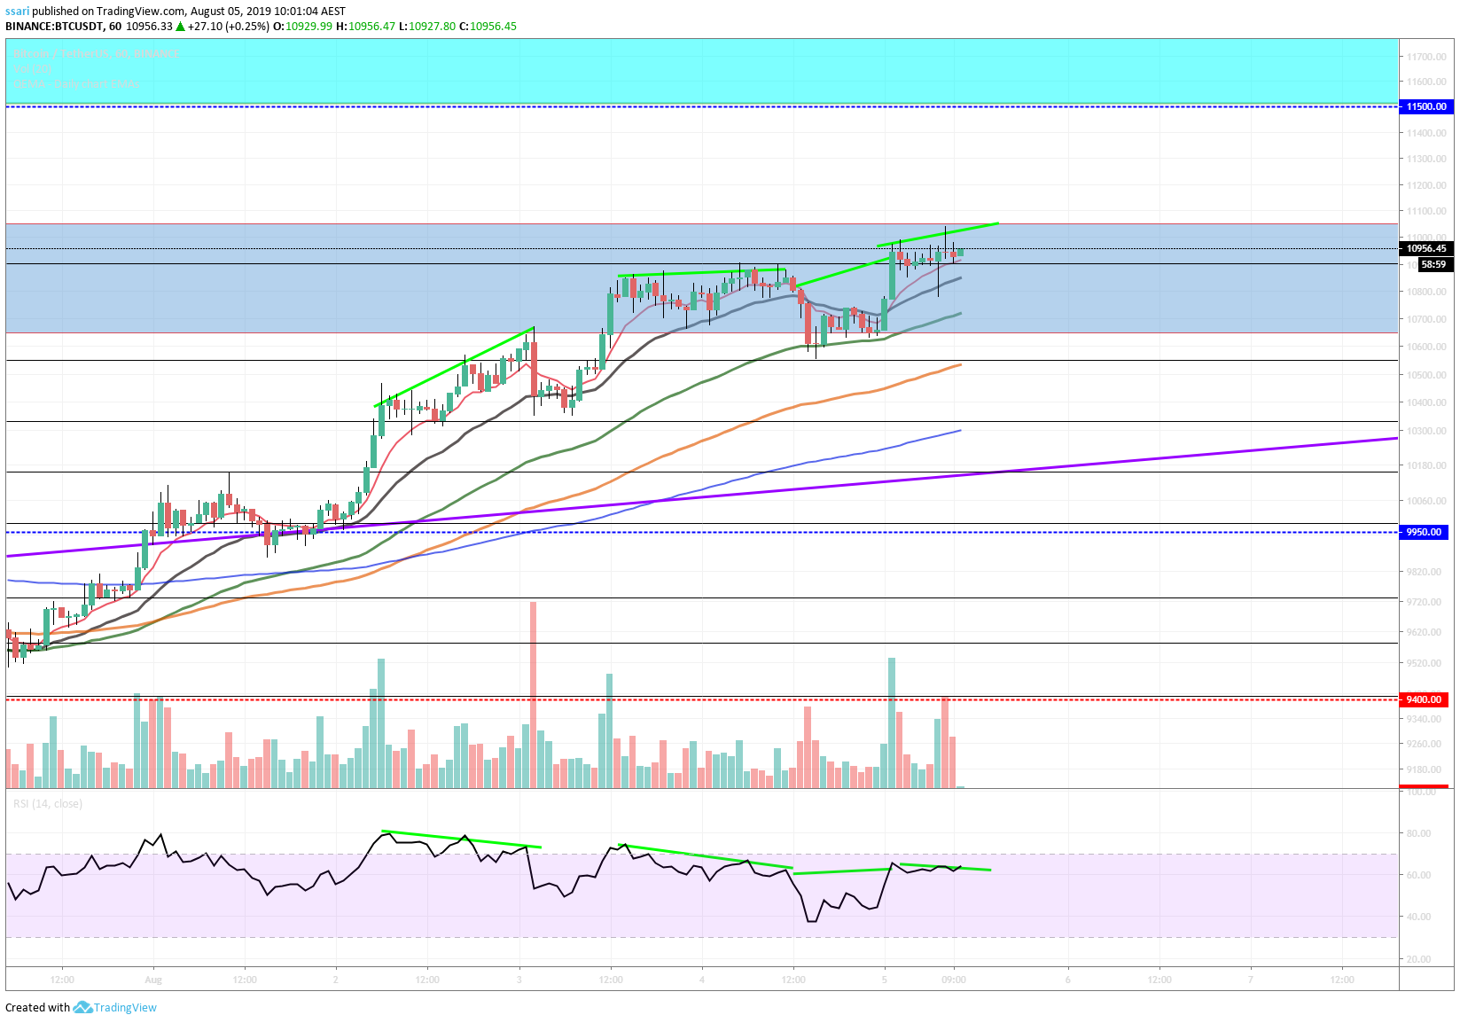The width and height of the screenshot is (1460, 1023).
Task: Click the 11100.00 price axis label
Action: pyautogui.click(x=1426, y=212)
